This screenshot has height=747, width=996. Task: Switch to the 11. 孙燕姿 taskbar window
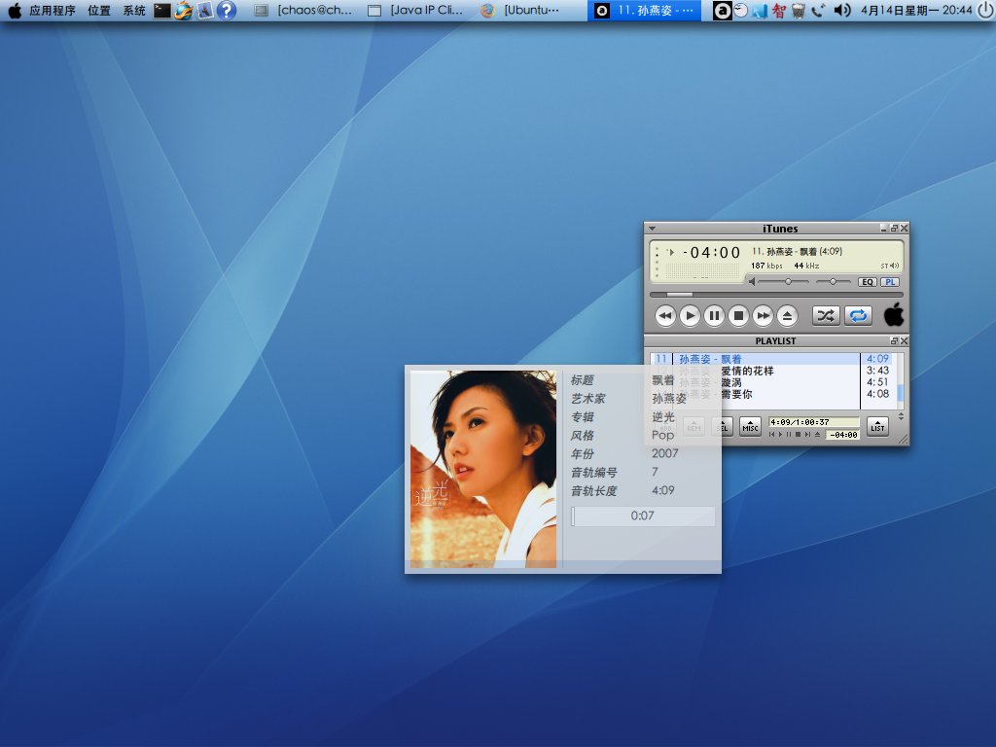coord(645,10)
